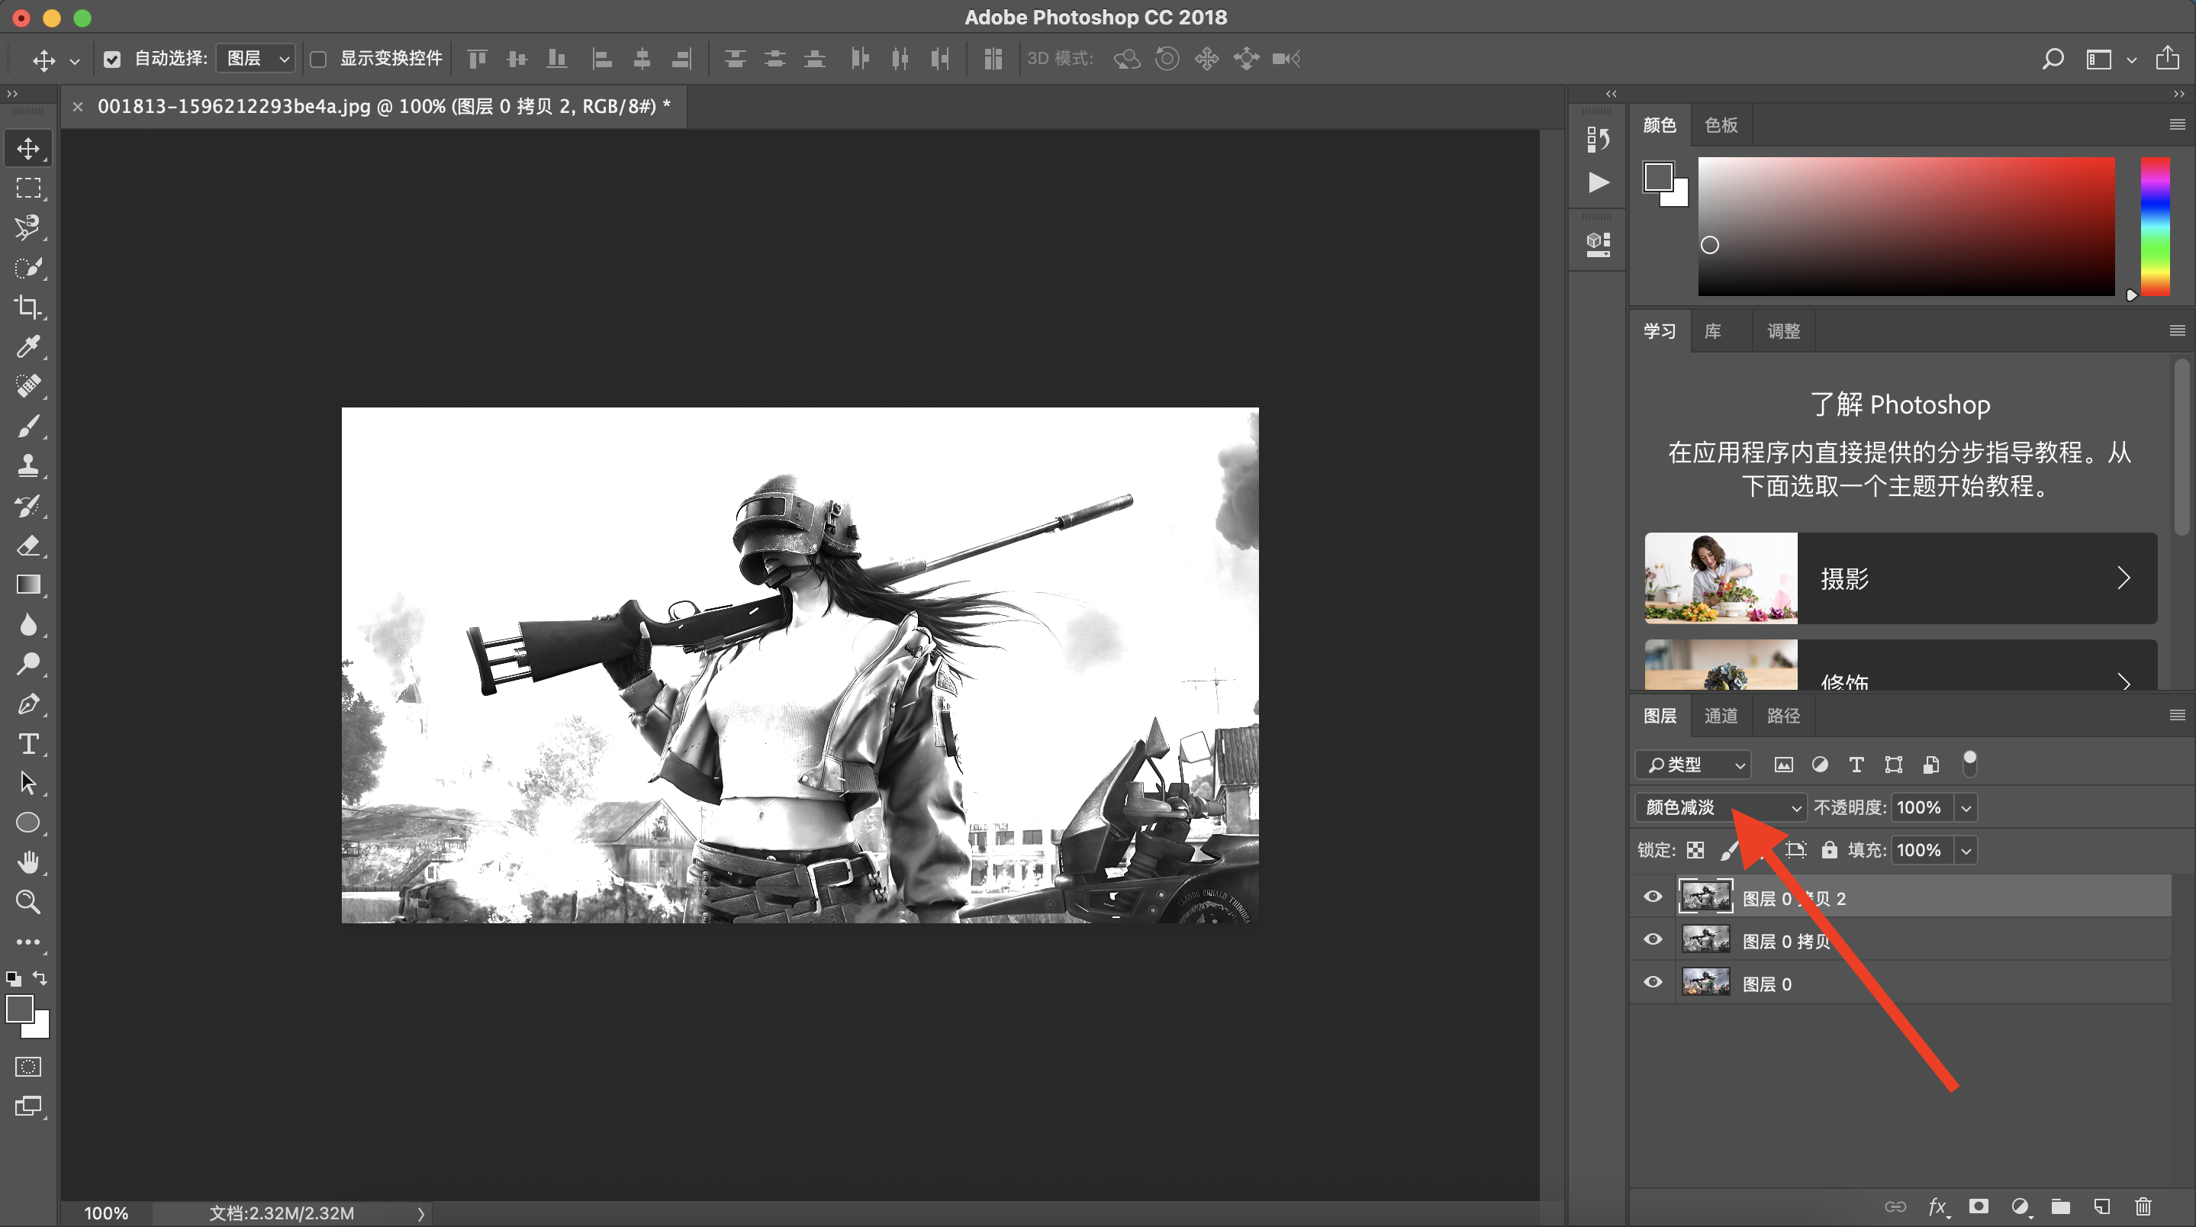
Task: Click the hue spectrum slider strip
Action: pyautogui.click(x=2154, y=227)
